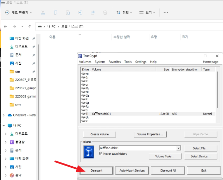Click the Paste clipboard icon in Explorer
223x180 pixels.
[x=68, y=13]
